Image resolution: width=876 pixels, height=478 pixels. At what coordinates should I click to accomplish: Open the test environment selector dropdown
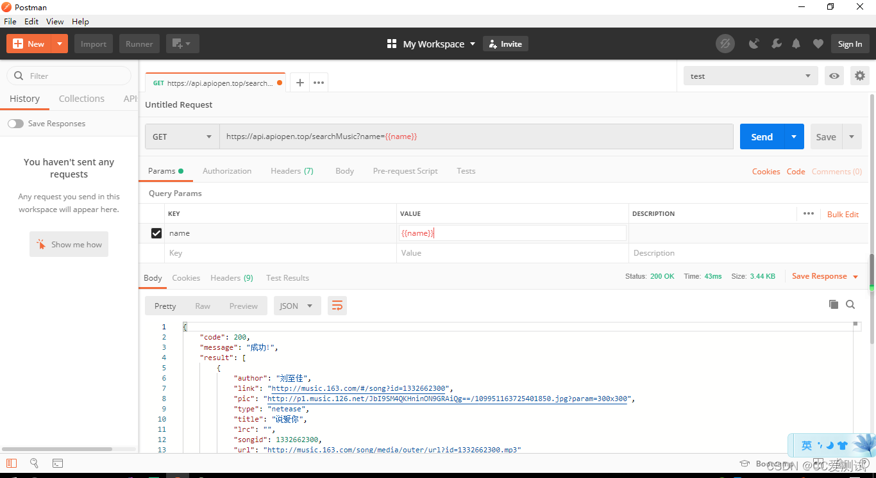pyautogui.click(x=750, y=76)
